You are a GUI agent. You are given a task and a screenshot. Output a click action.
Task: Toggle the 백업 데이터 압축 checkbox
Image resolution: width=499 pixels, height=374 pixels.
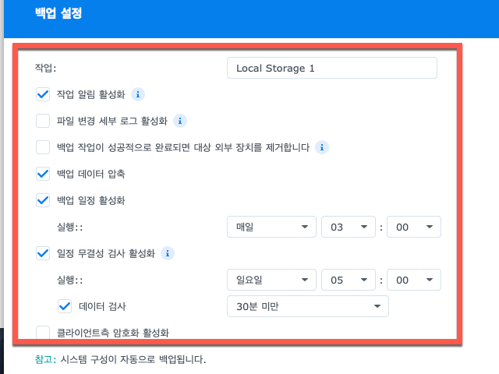[43, 174]
